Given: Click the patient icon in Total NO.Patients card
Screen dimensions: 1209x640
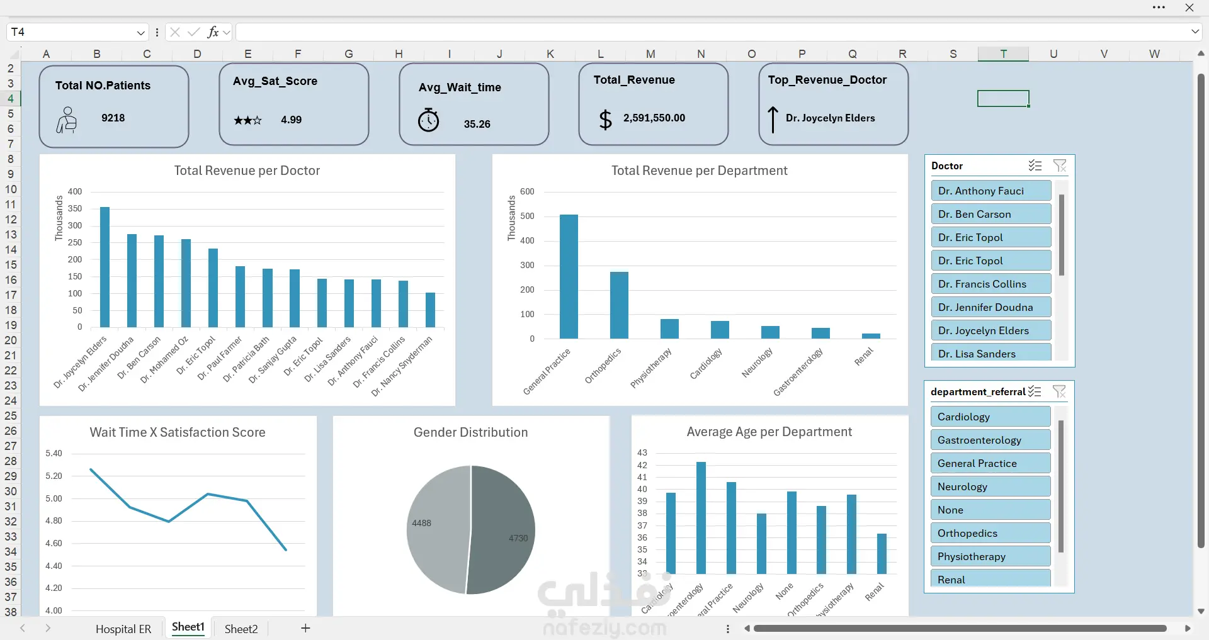Looking at the screenshot, I should [x=66, y=120].
